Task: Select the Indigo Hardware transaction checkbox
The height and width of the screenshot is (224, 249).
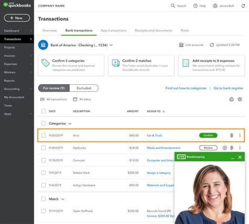Action: point(44,185)
